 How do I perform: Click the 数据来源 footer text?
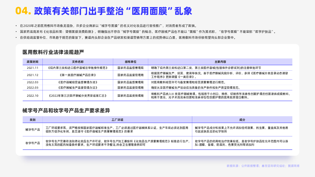[263, 166]
